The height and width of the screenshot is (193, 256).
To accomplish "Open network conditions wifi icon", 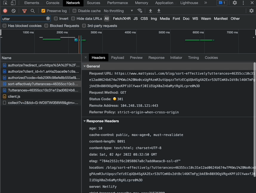I will [140, 11].
